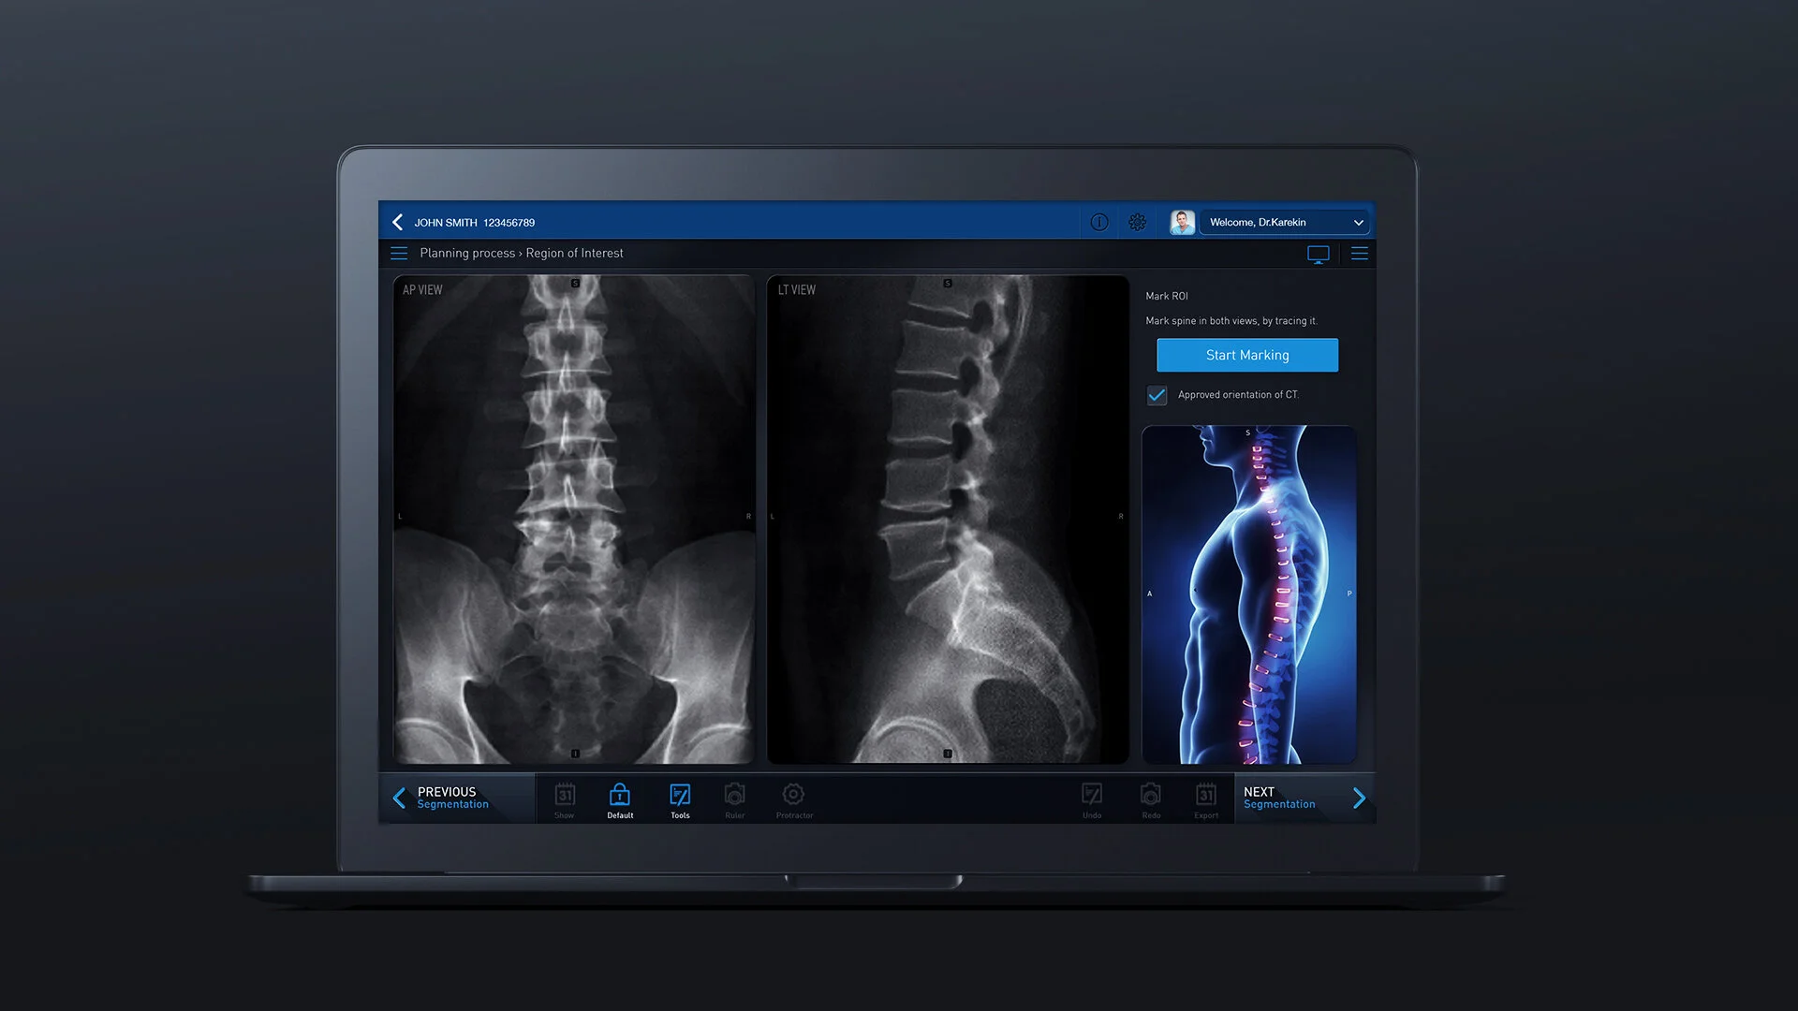Toggle monitor display view icon
The height and width of the screenshot is (1011, 1798).
pos(1318,254)
